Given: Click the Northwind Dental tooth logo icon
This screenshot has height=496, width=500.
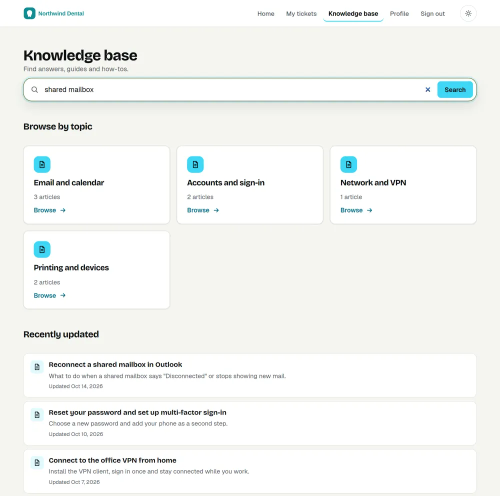Looking at the screenshot, I should coord(29,13).
